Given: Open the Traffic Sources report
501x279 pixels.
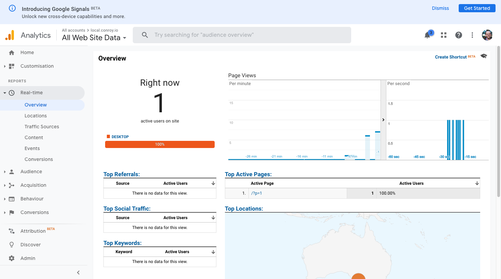Looking at the screenshot, I should [x=42, y=127].
